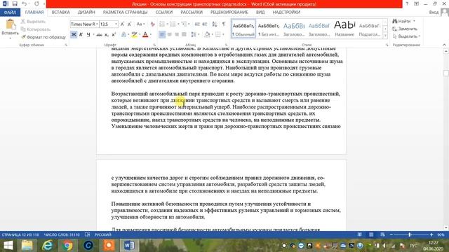Open borders dropdown
This screenshot has height=252, width=449.
[x=223, y=34]
